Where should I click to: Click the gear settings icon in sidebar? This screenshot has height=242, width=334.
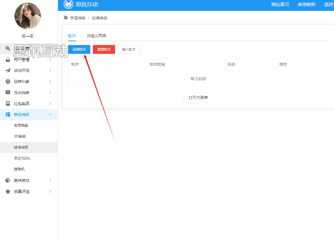coord(8,48)
